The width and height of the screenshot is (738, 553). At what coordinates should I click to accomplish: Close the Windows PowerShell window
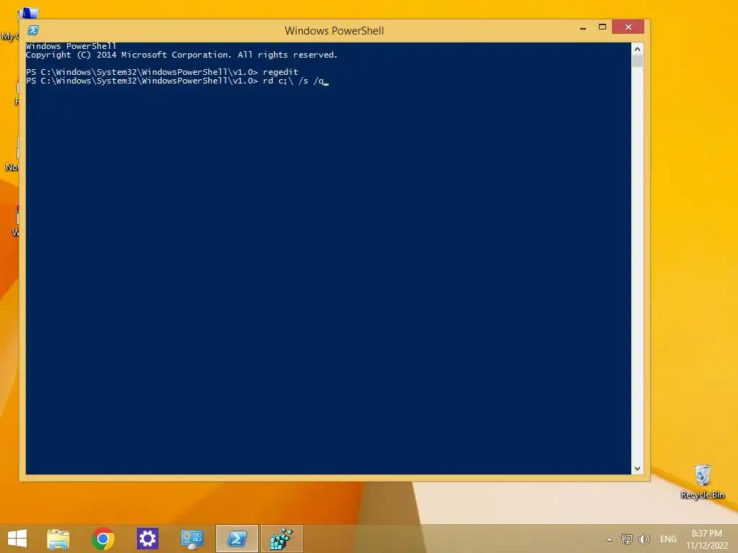point(628,27)
